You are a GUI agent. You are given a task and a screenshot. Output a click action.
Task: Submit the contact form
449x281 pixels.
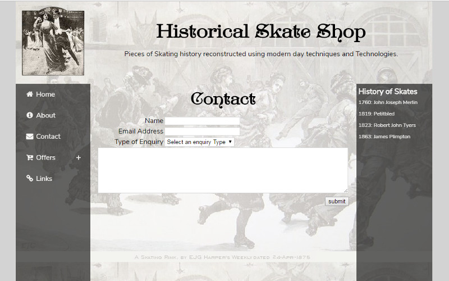coord(337,201)
